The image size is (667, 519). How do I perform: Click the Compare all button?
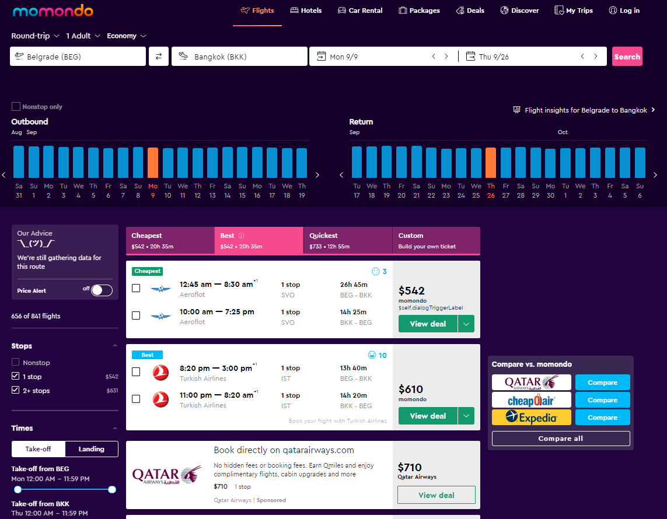tap(561, 439)
